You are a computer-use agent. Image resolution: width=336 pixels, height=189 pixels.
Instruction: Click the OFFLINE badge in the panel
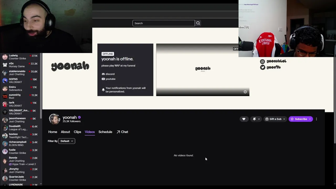(108, 54)
